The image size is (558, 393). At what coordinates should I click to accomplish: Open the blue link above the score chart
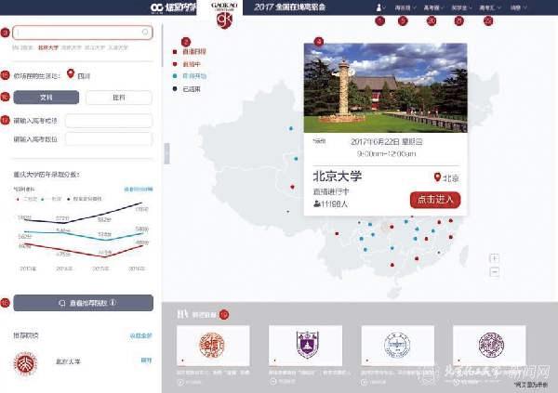point(138,190)
